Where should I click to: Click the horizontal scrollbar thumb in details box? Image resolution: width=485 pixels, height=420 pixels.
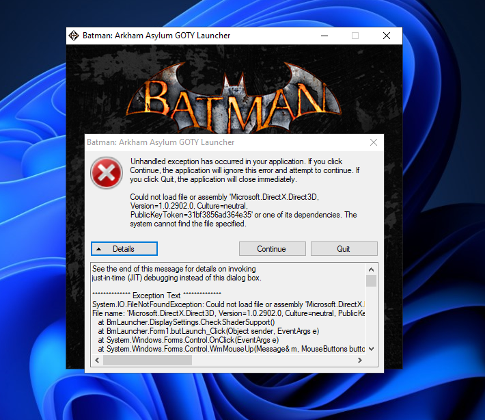click(148, 360)
